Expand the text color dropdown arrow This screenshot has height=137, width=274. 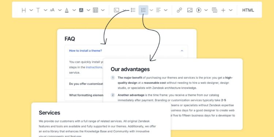[x=74, y=10]
